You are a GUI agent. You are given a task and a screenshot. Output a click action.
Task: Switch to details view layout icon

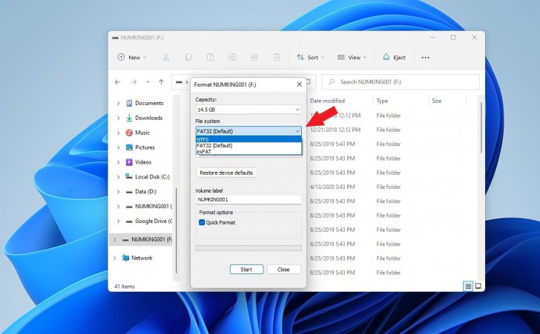coord(468,286)
